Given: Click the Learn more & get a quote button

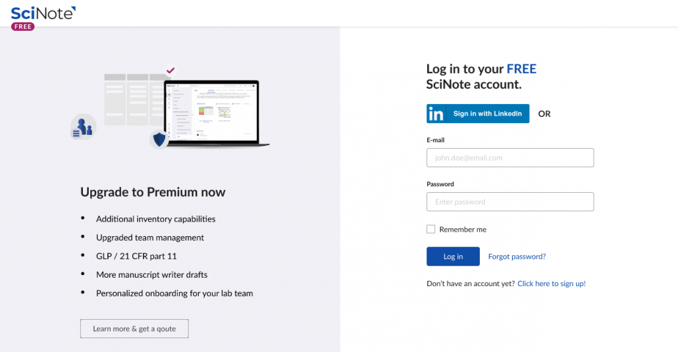Looking at the screenshot, I should coord(134,329).
